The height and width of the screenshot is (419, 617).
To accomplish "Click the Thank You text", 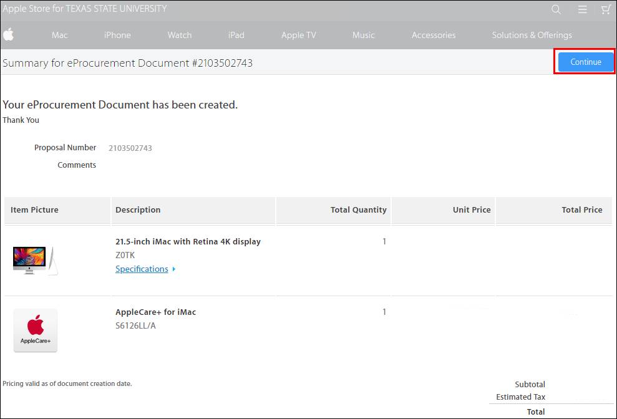I will tap(21, 120).
